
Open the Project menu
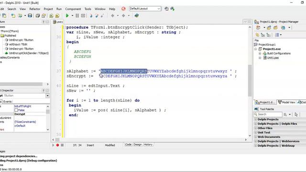click(48, 9)
